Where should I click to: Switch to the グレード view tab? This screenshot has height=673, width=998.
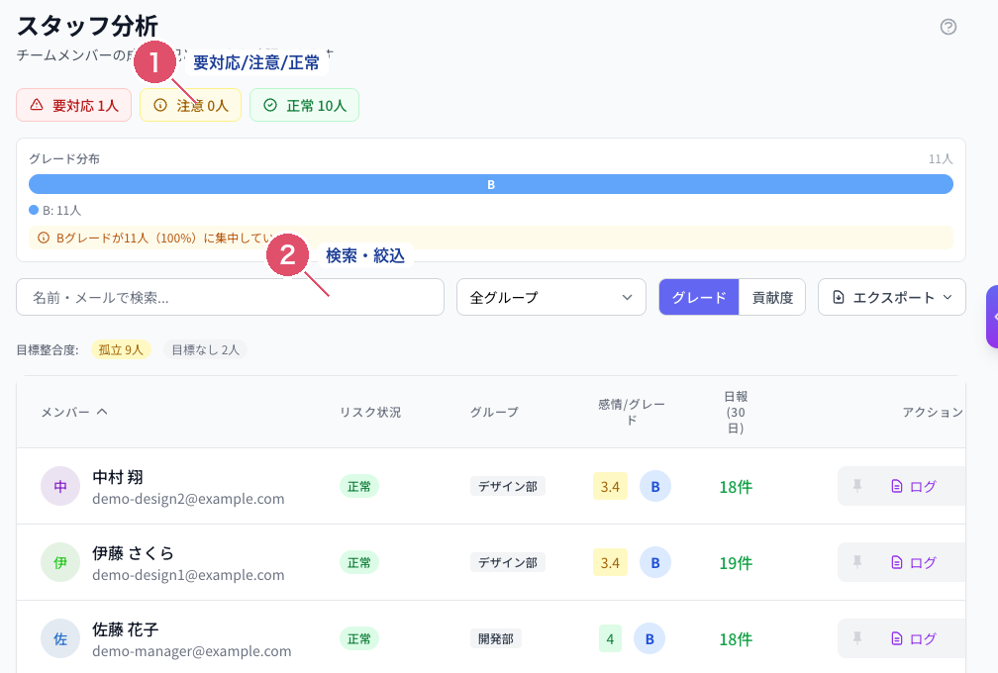coord(699,297)
